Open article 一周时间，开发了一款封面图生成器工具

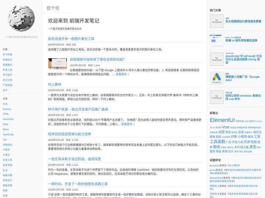point(78,184)
